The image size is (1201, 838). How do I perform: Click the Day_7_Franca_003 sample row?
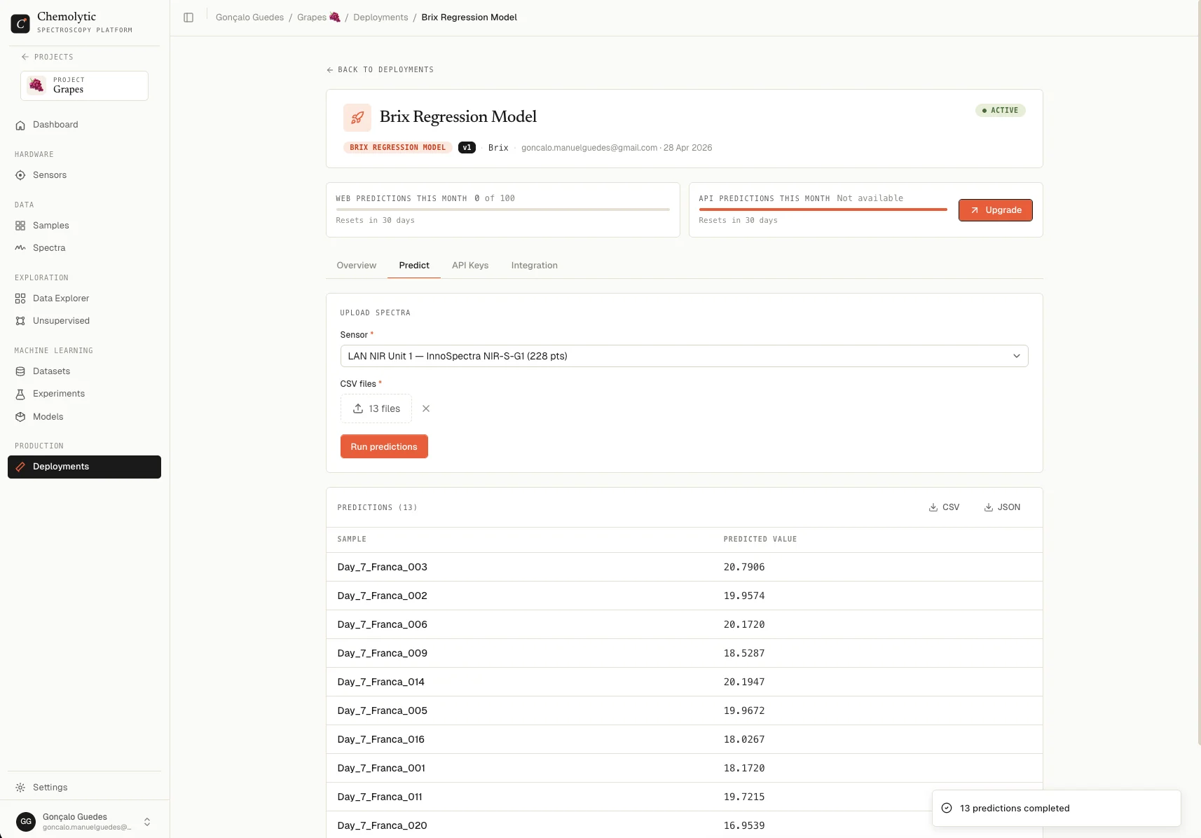pyautogui.click(x=684, y=567)
